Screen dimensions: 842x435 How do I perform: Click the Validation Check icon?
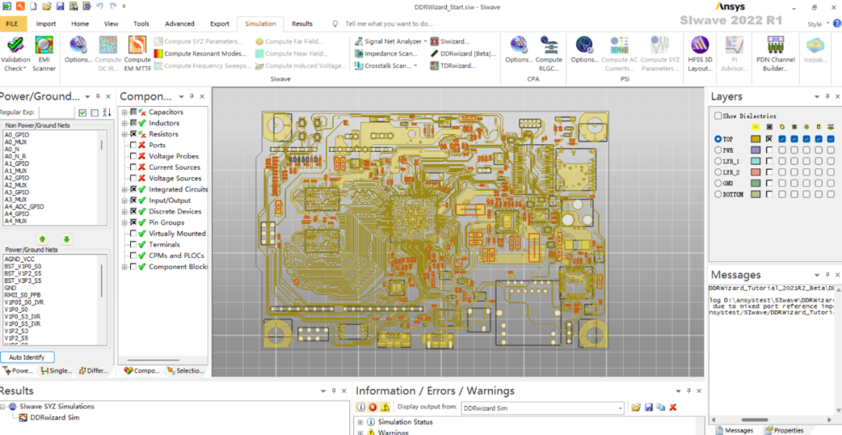[x=16, y=53]
